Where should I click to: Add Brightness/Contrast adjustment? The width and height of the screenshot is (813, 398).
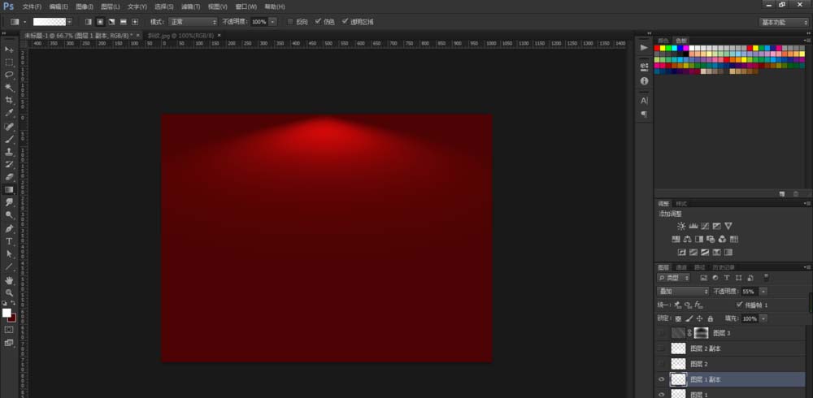tap(681, 226)
